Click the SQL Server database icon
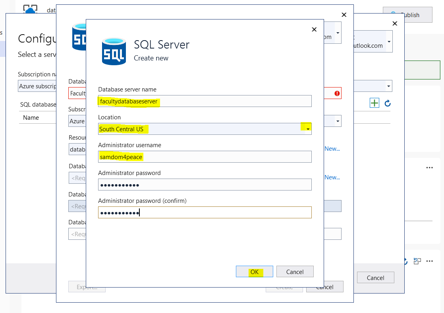 coord(114,52)
